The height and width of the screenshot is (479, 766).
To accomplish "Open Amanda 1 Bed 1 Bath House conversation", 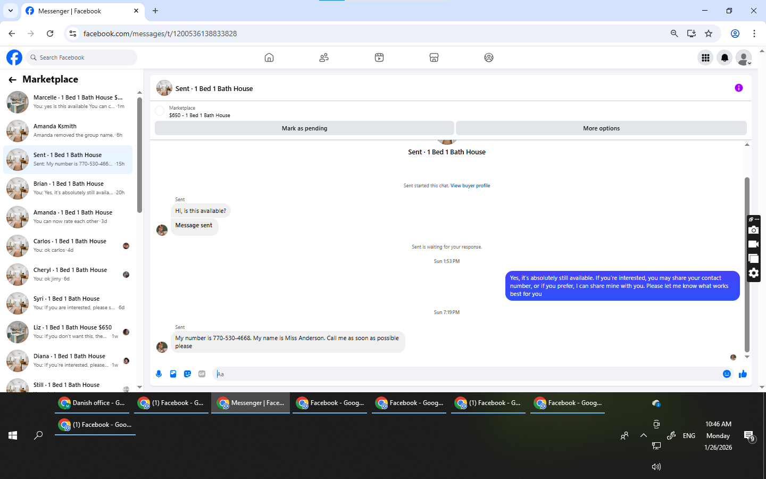I will pyautogui.click(x=68, y=217).
